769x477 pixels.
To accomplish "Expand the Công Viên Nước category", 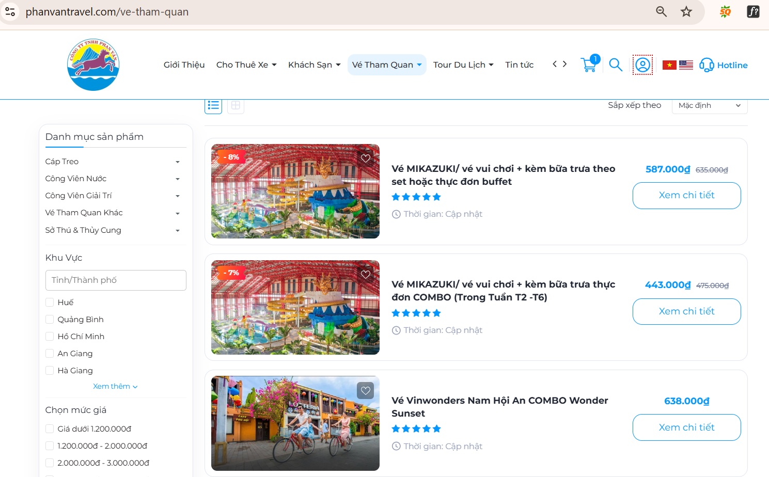I will [x=178, y=179].
